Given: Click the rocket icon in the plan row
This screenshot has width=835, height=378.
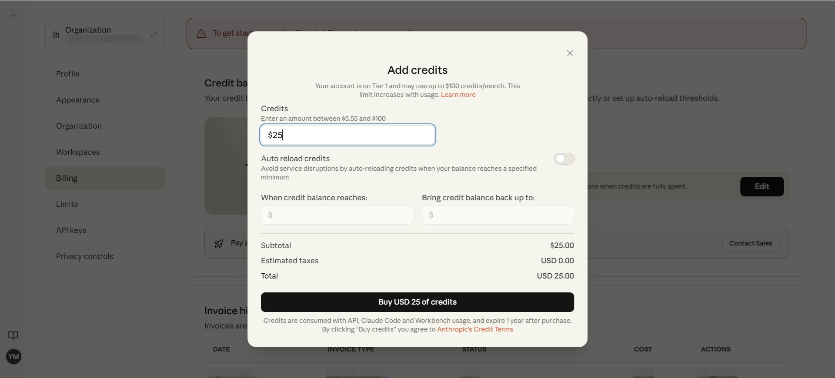Looking at the screenshot, I should 219,243.
